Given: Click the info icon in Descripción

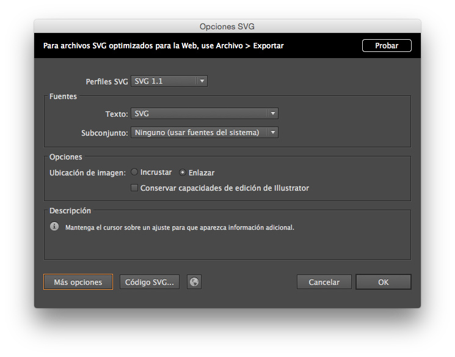Looking at the screenshot, I should tap(54, 226).
